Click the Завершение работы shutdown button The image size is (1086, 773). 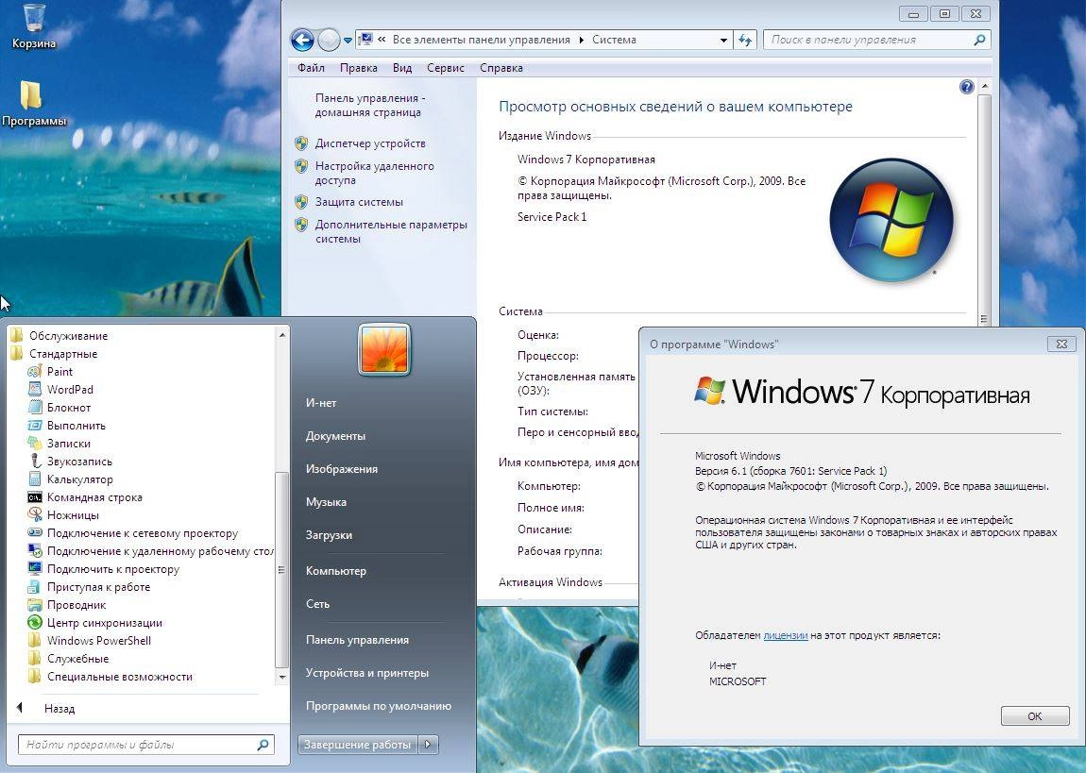pyautogui.click(x=357, y=745)
